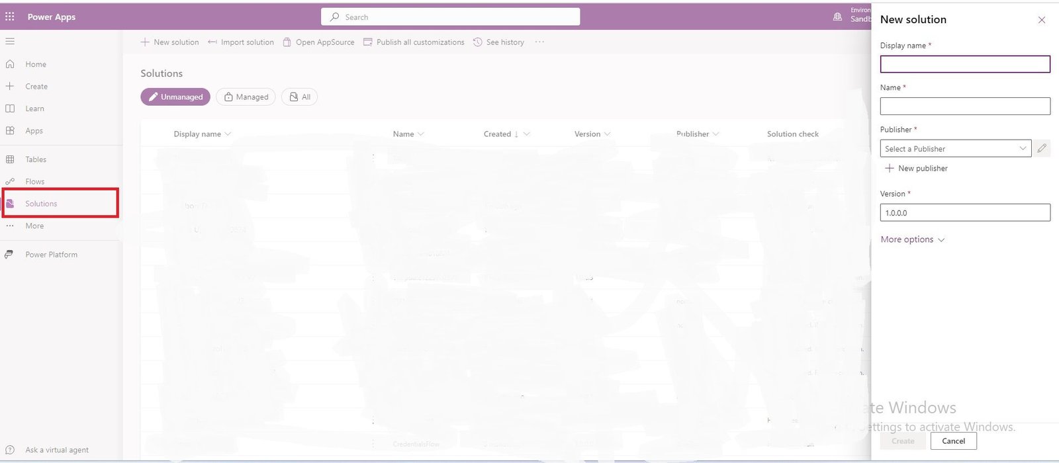This screenshot has height=463, width=1059.
Task: Click the magnifier icon in search box
Action: tap(335, 17)
